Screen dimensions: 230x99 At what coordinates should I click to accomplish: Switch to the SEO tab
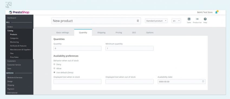coord(134,32)
